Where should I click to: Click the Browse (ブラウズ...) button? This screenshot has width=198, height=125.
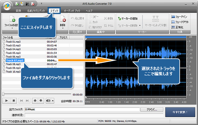click(x=151, y=109)
